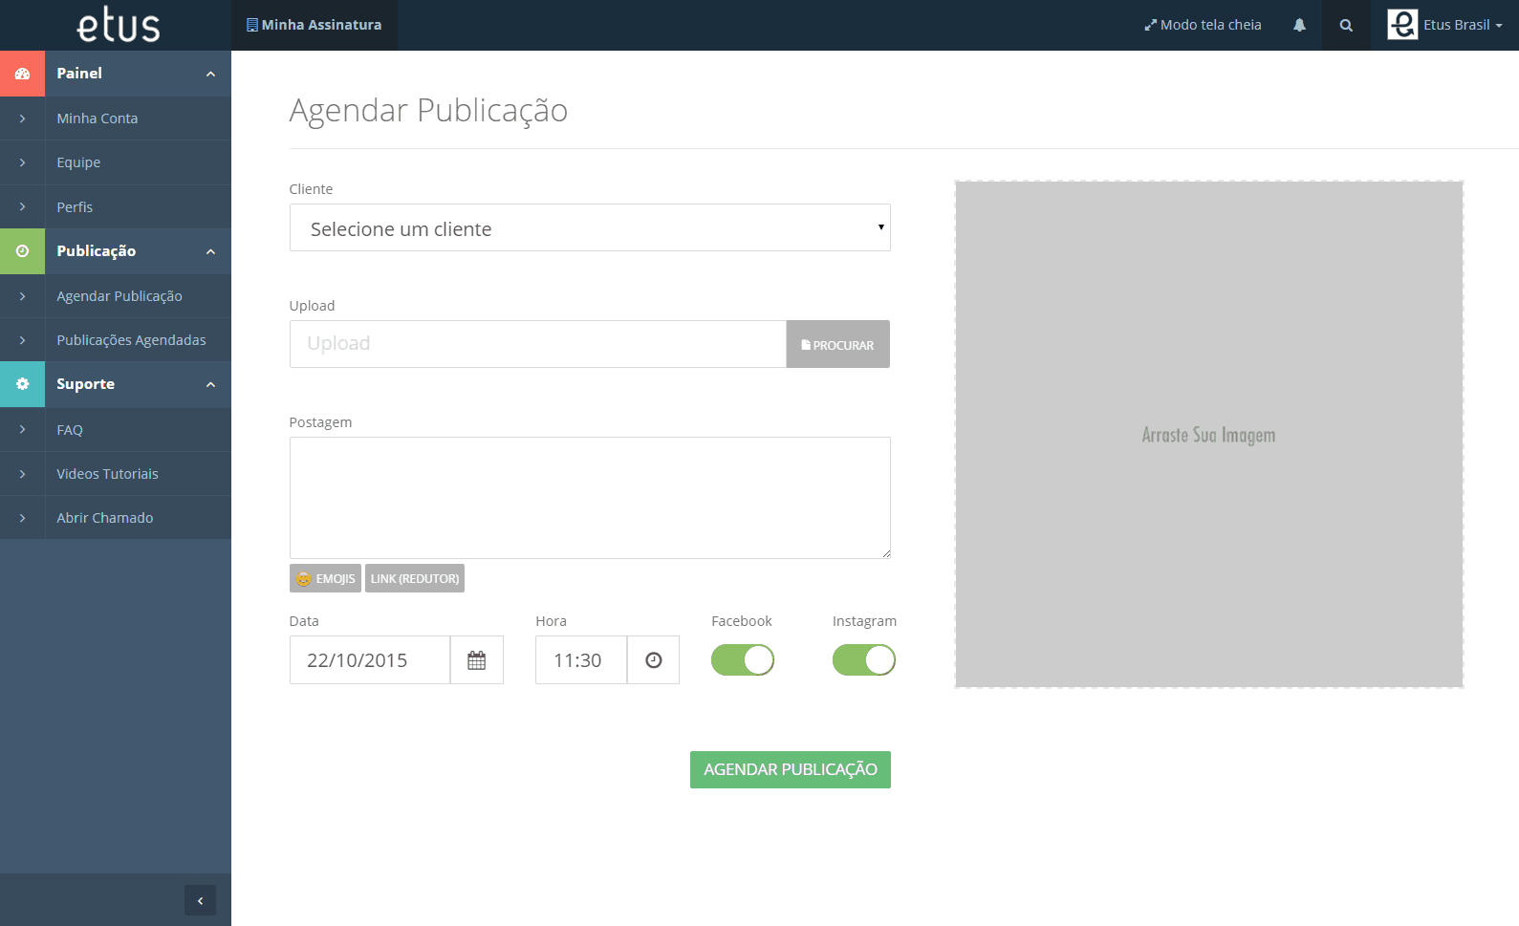Click arrow icon beside Equipe
This screenshot has height=926, width=1519.
(x=22, y=162)
